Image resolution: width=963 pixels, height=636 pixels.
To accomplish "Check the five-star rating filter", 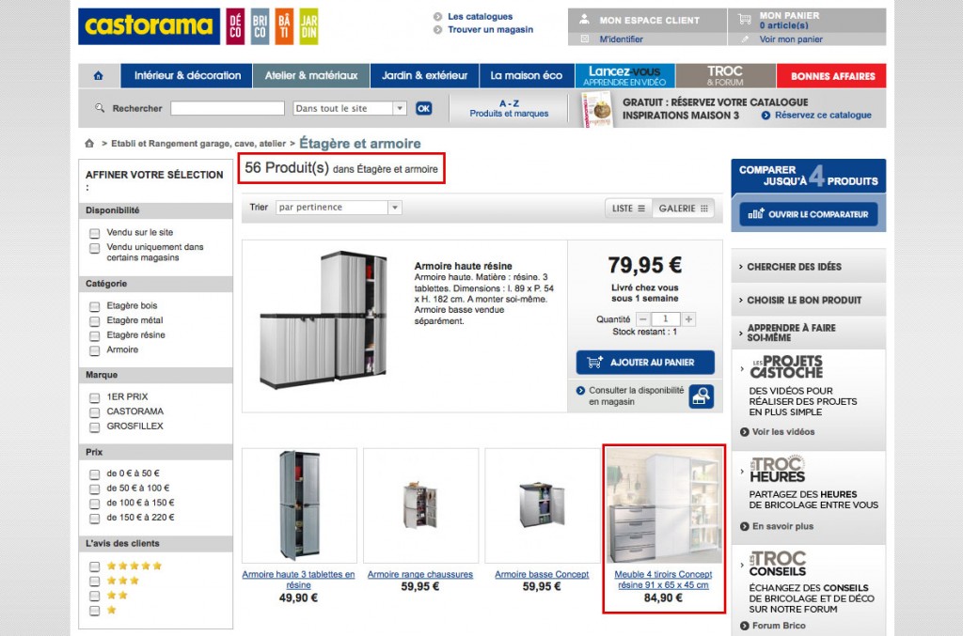I will [95, 566].
